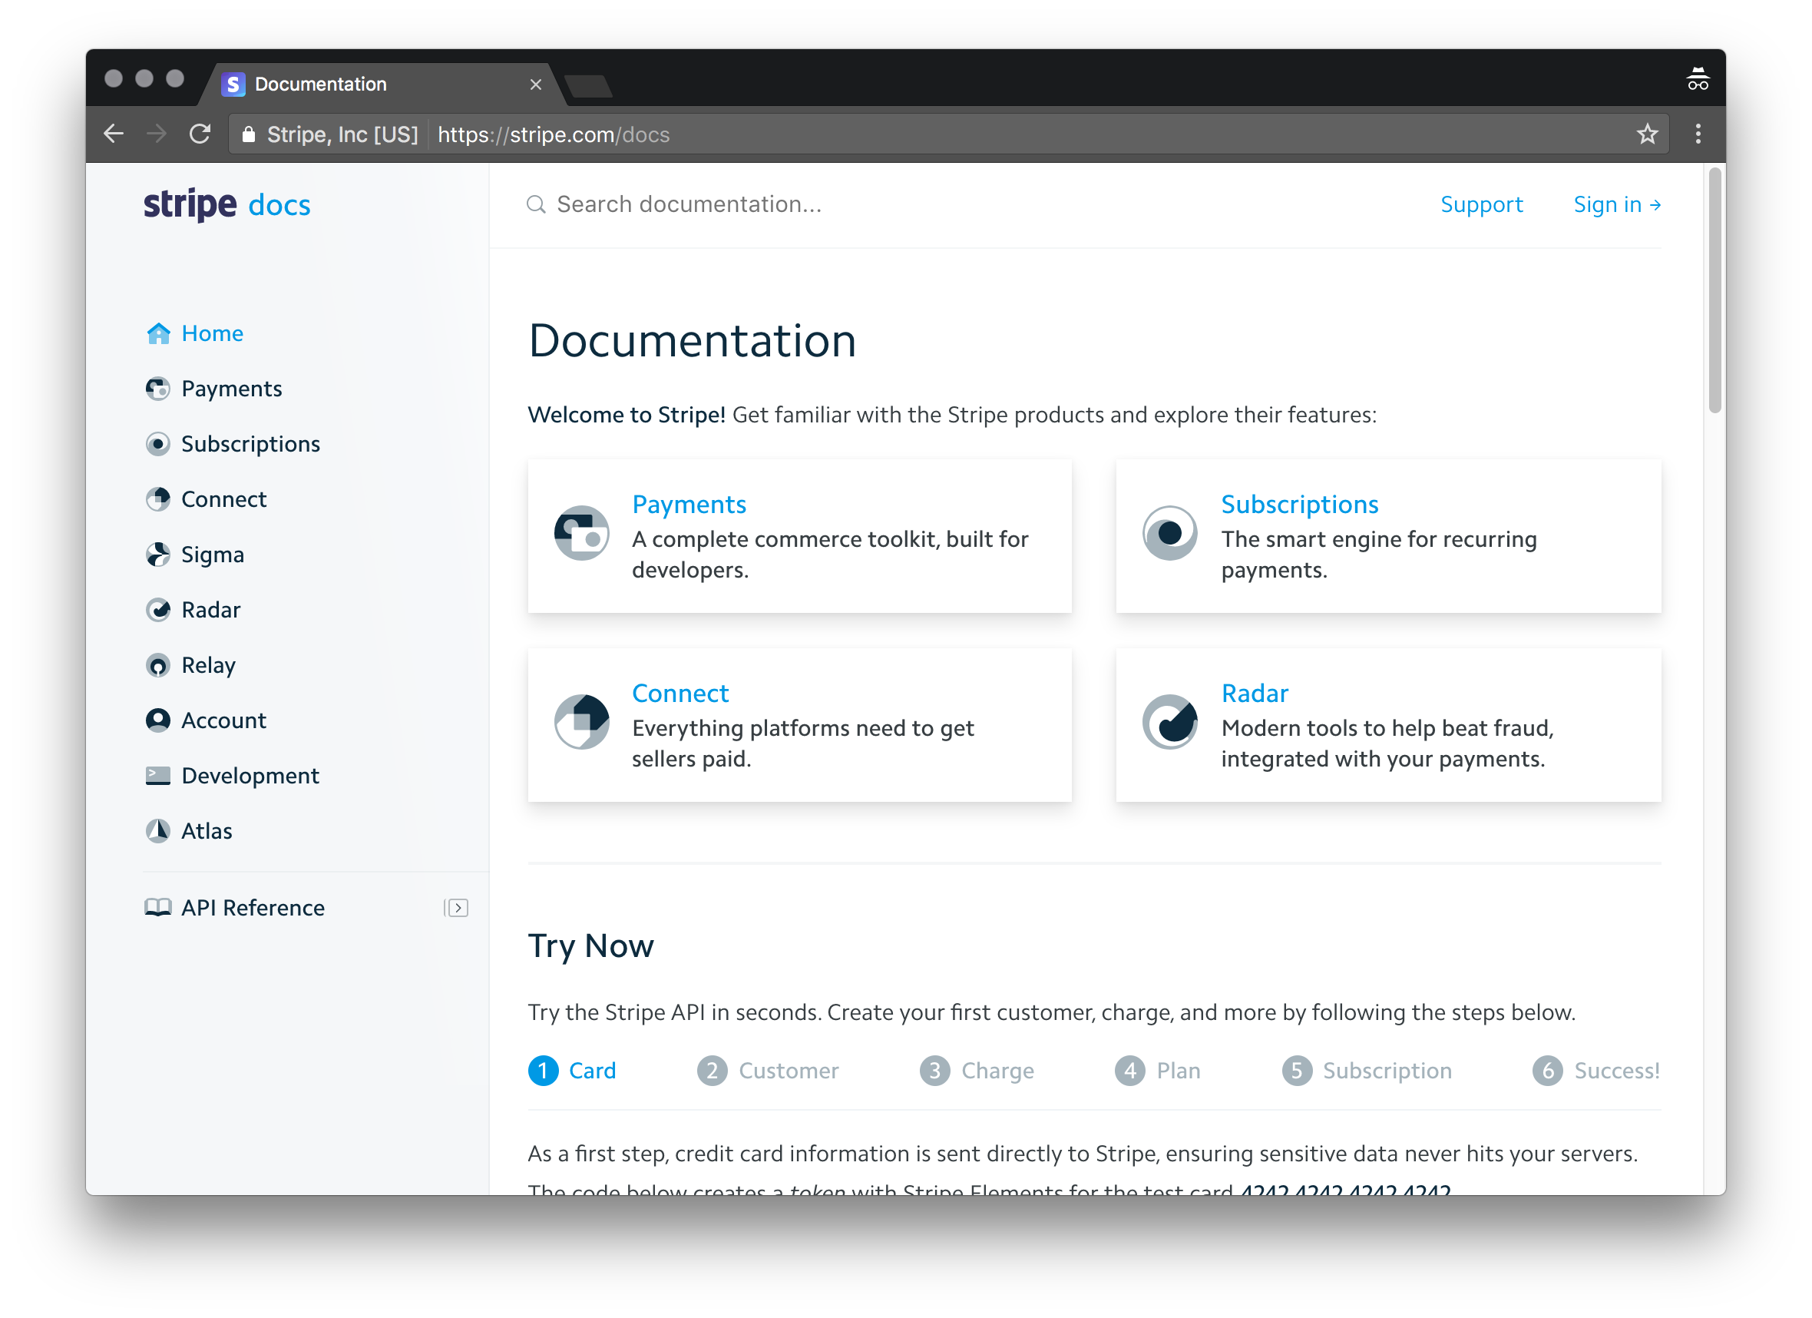
Task: Click the incognito icon in title bar
Action: (x=1697, y=80)
